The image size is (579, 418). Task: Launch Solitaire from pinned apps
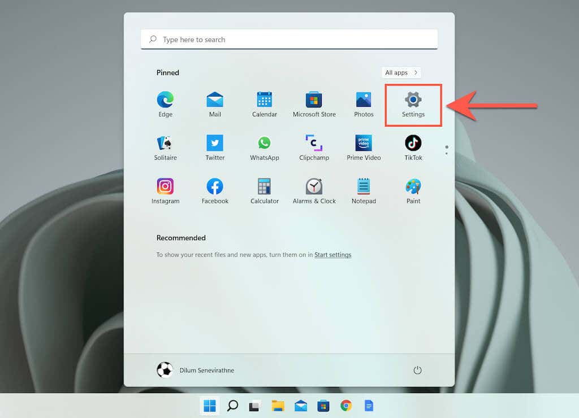[x=165, y=148]
